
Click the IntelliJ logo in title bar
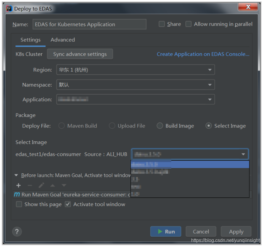click(9, 8)
